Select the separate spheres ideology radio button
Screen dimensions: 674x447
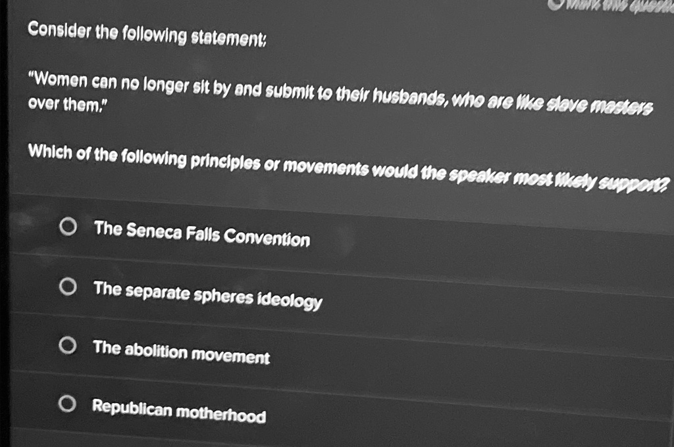coord(68,286)
